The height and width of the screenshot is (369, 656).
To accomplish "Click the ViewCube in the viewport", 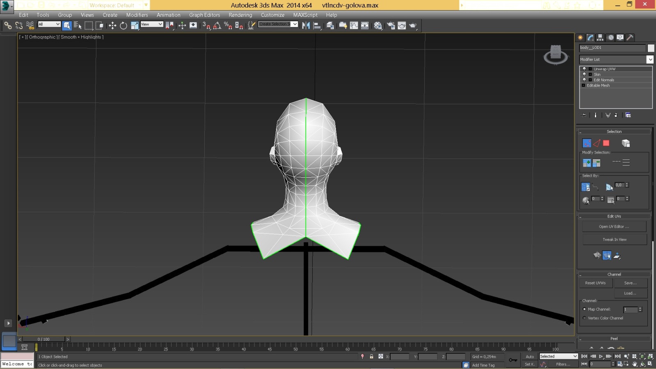I will (x=555, y=55).
